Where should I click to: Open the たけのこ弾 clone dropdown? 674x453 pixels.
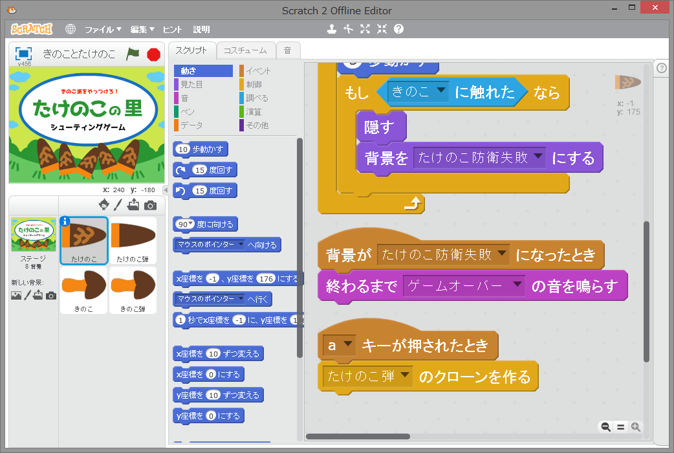(368, 377)
